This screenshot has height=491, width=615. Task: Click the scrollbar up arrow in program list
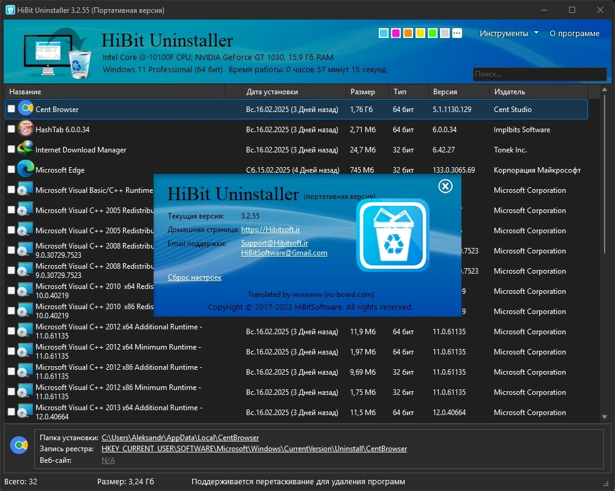pos(605,89)
